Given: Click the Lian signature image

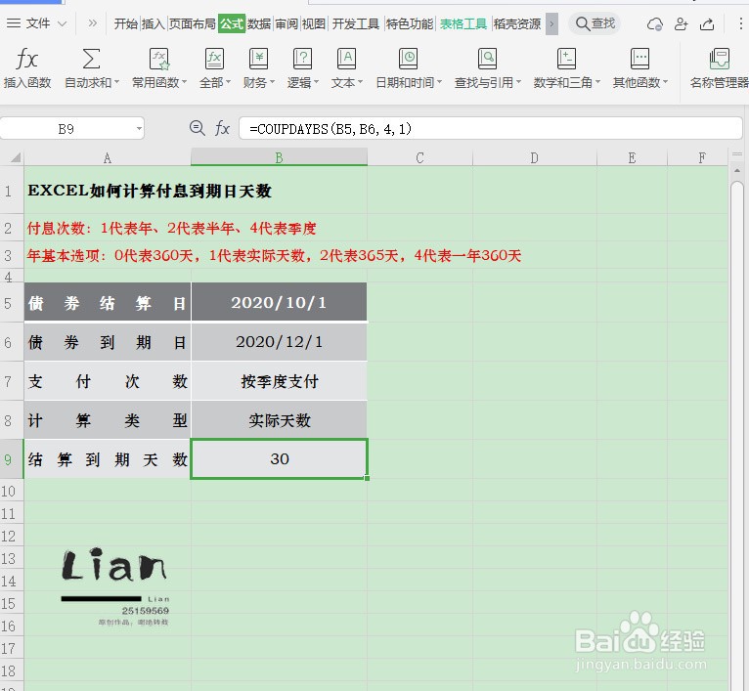Looking at the screenshot, I should click(114, 585).
